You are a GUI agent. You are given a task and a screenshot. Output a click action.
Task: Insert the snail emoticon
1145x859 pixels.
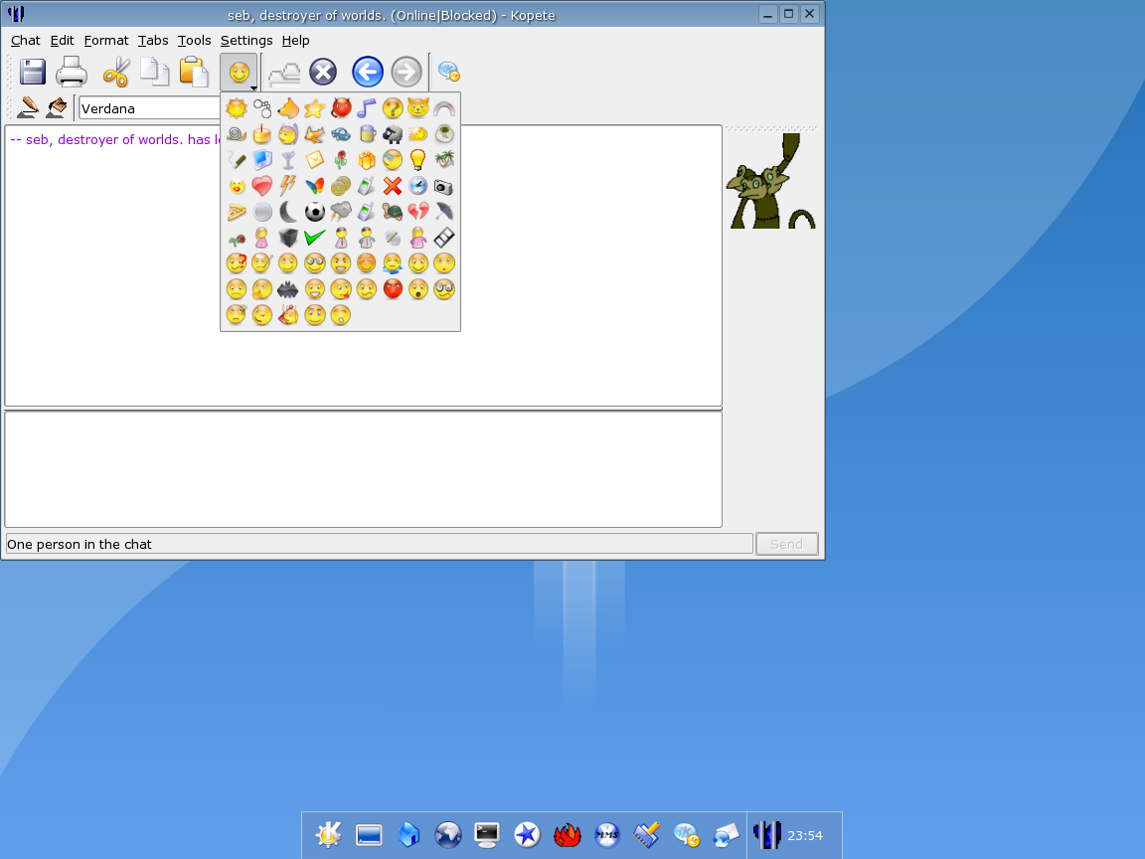tap(236, 133)
